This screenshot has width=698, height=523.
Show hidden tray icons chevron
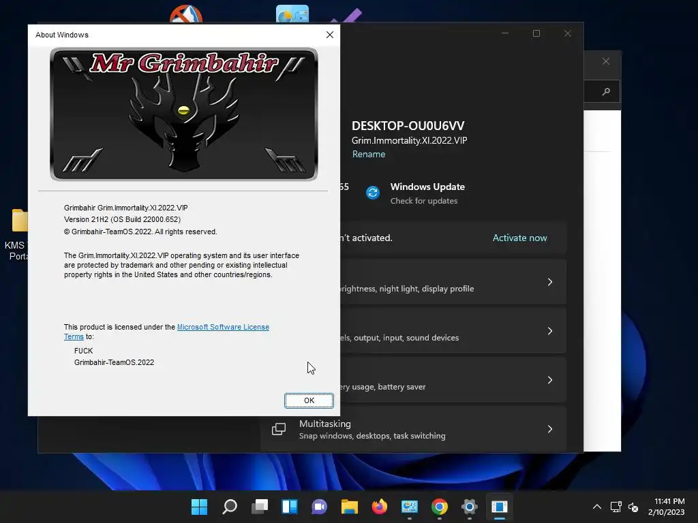[597, 507]
